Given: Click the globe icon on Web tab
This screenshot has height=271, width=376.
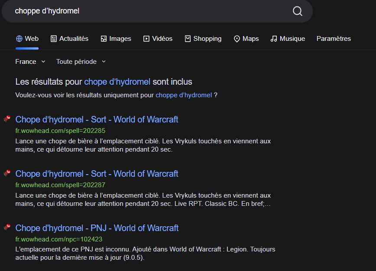Looking at the screenshot, I should (19, 39).
